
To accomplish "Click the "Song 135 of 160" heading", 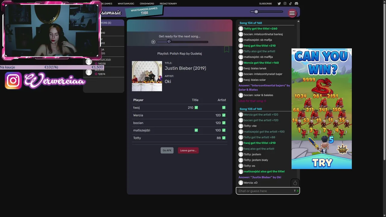I will click(251, 109).
